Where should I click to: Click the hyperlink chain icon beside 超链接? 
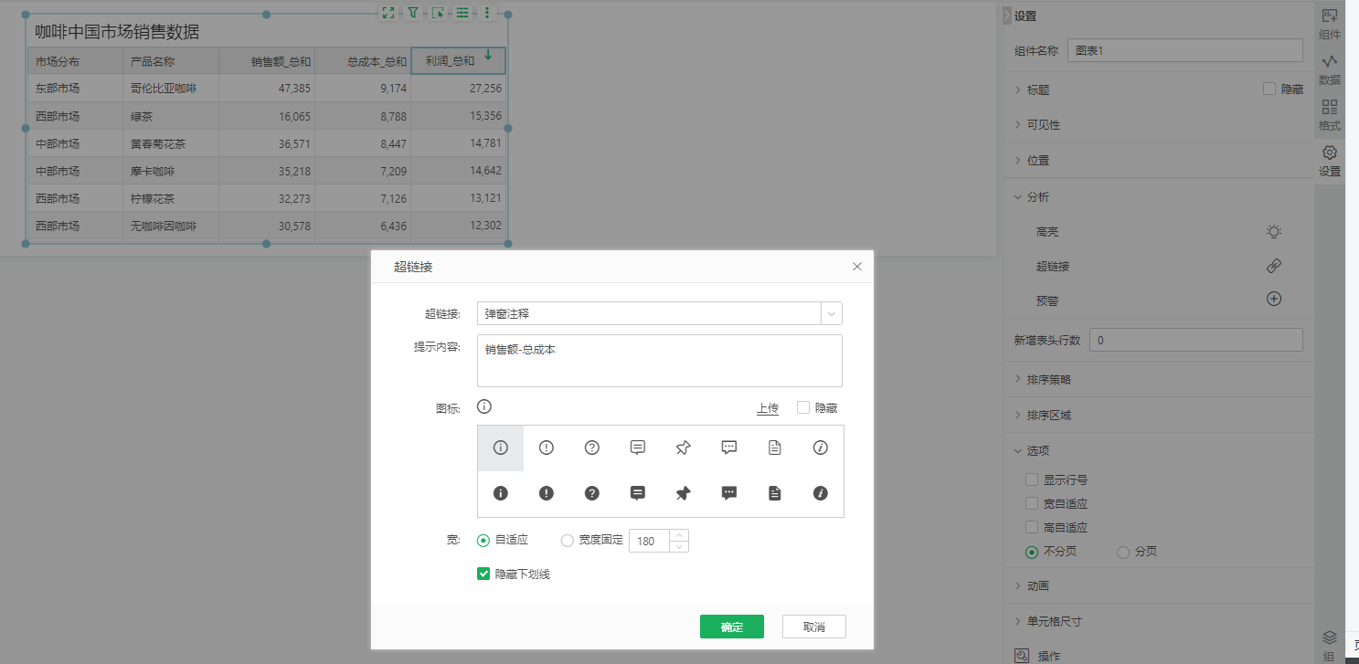(x=1274, y=266)
